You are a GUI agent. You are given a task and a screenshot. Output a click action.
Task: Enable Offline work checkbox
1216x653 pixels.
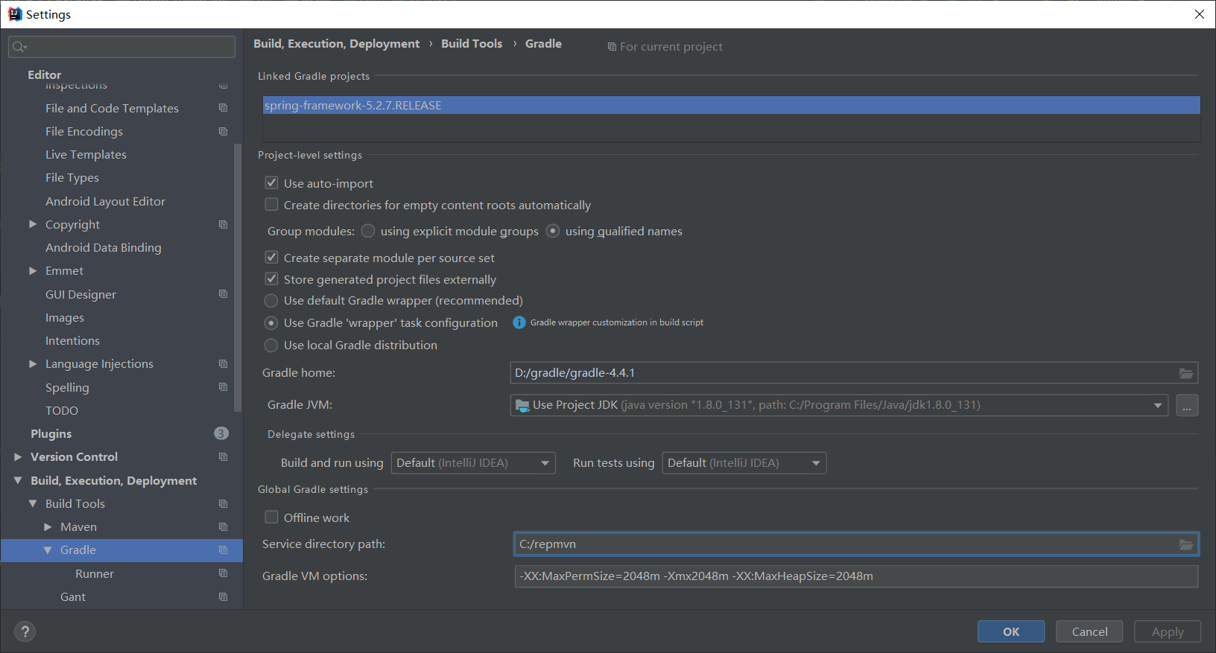click(272, 517)
